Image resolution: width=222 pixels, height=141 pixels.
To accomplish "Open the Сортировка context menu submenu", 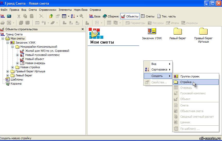I will pyautogui.click(x=158, y=69).
